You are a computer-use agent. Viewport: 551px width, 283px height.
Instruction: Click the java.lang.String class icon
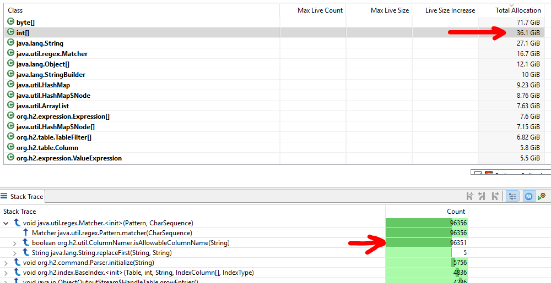11,43
